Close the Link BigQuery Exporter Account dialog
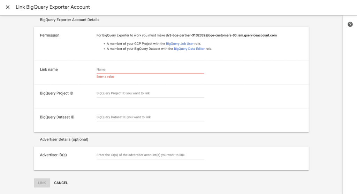 [x=8, y=7]
